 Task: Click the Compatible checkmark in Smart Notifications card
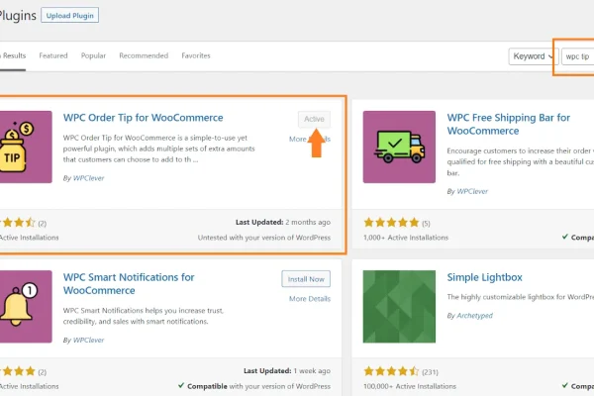[181, 386]
